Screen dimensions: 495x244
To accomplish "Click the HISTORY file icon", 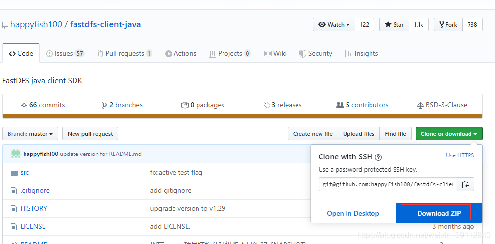I will (x=14, y=208).
